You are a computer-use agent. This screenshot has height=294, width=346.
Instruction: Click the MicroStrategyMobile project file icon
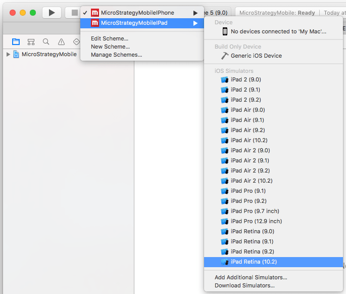click(16, 54)
